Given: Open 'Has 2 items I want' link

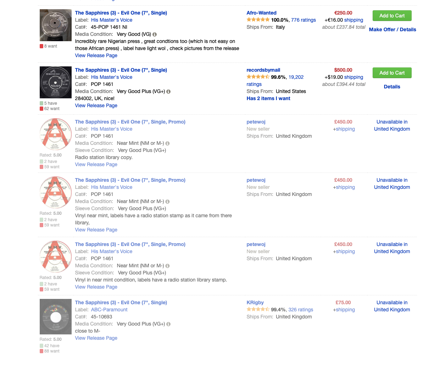Looking at the screenshot, I should tap(268, 98).
